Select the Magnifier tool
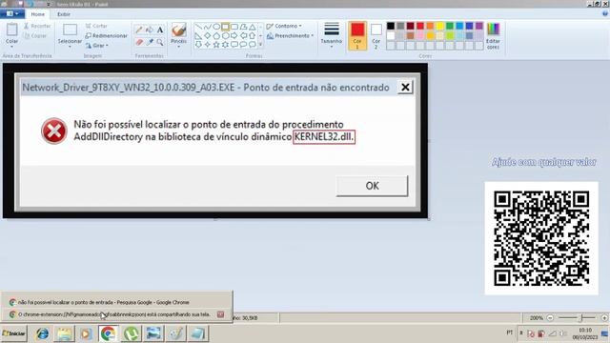This screenshot has height=343, width=610. 160,42
